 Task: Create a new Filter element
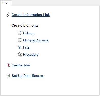click(x=27, y=47)
